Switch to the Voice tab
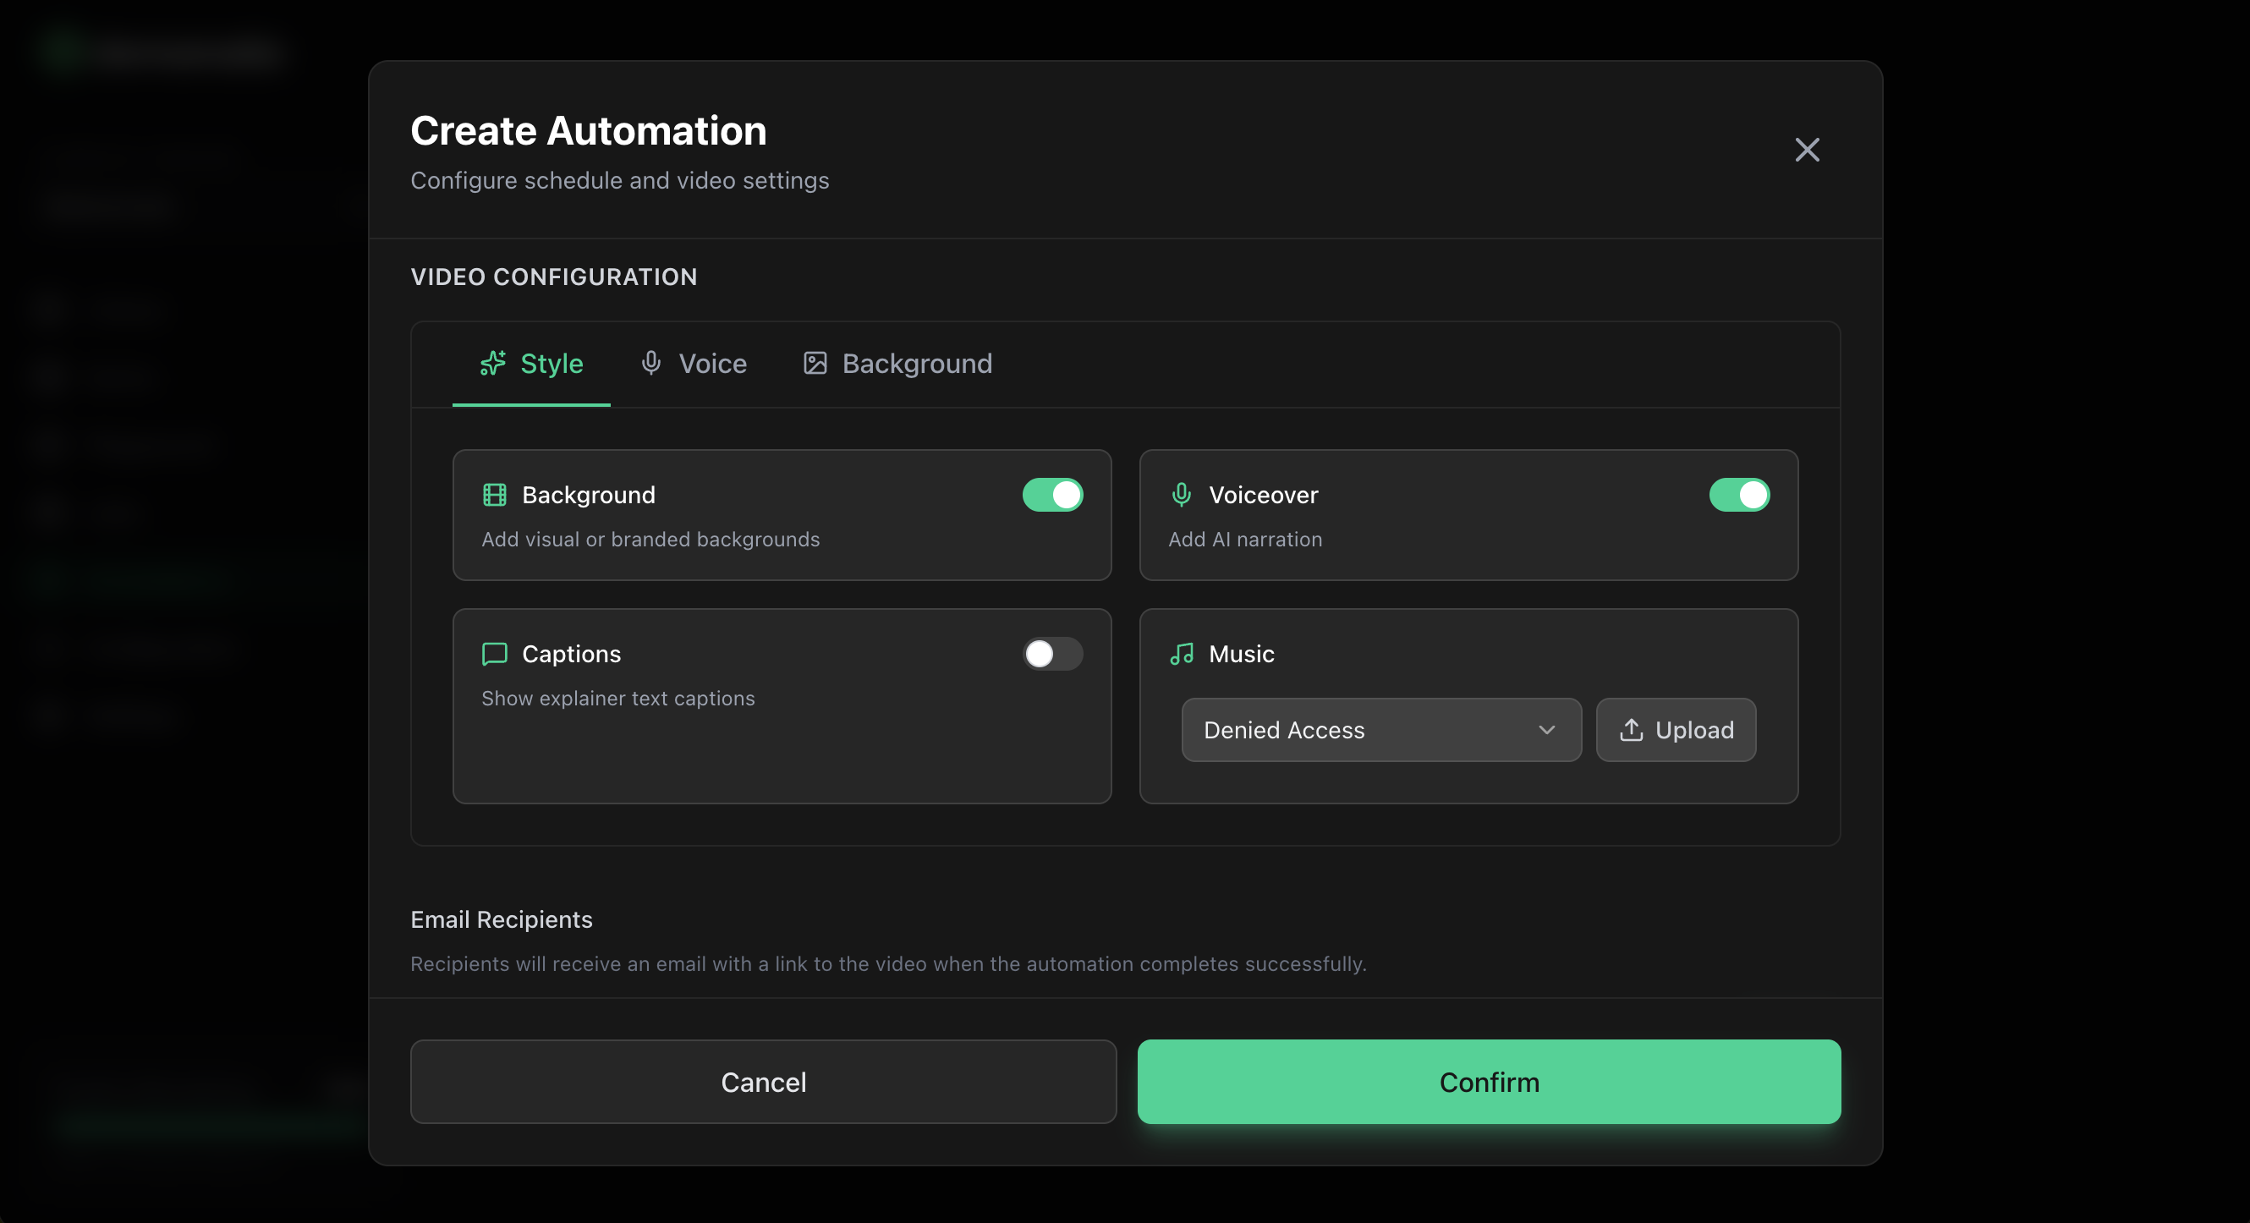 click(x=694, y=364)
